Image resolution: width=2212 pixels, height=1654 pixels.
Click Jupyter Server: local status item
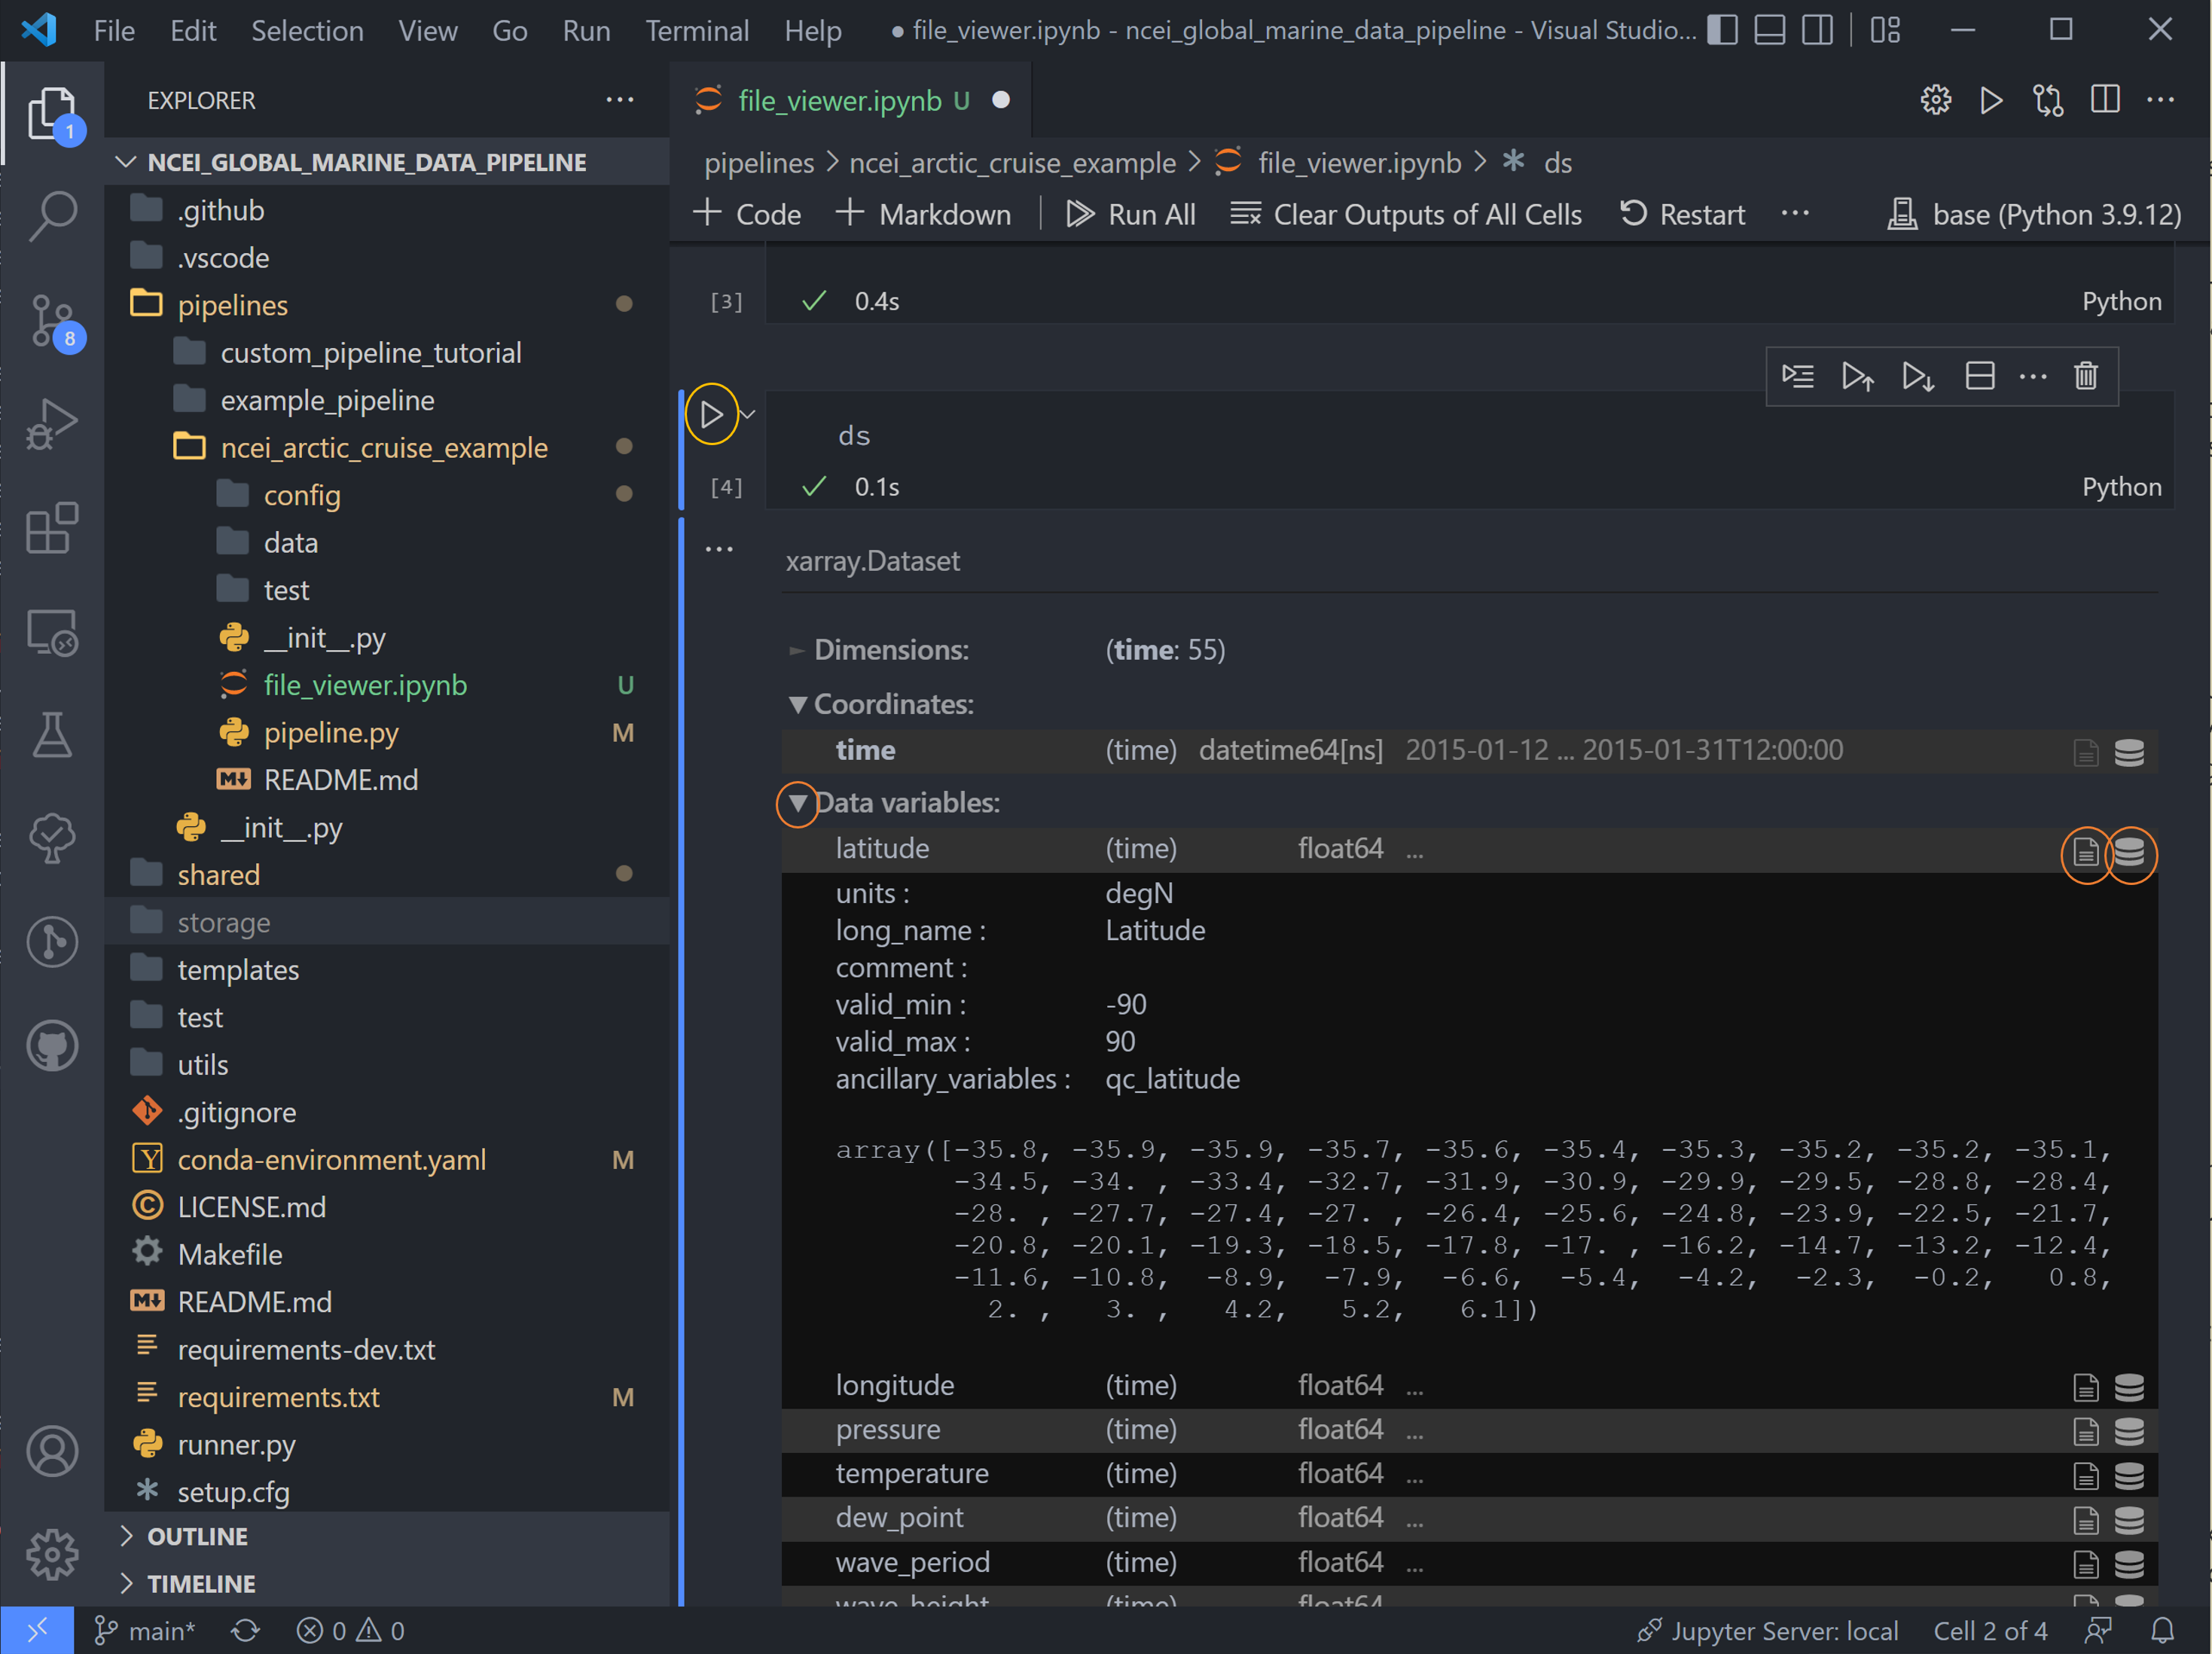pos(1767,1630)
